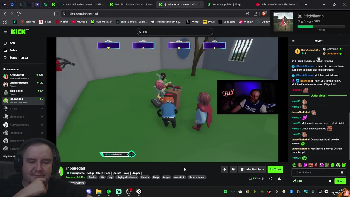Viewport: 350px width, 197px height.
Task: Open channel points balance 290
Action: [297, 181]
